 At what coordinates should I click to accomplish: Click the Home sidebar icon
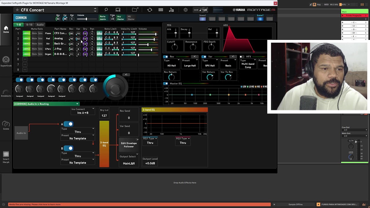[x=6, y=29]
